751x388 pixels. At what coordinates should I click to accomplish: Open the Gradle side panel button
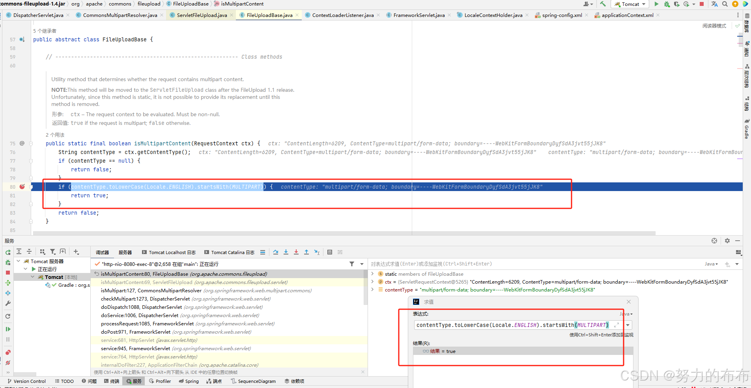tap(747, 128)
